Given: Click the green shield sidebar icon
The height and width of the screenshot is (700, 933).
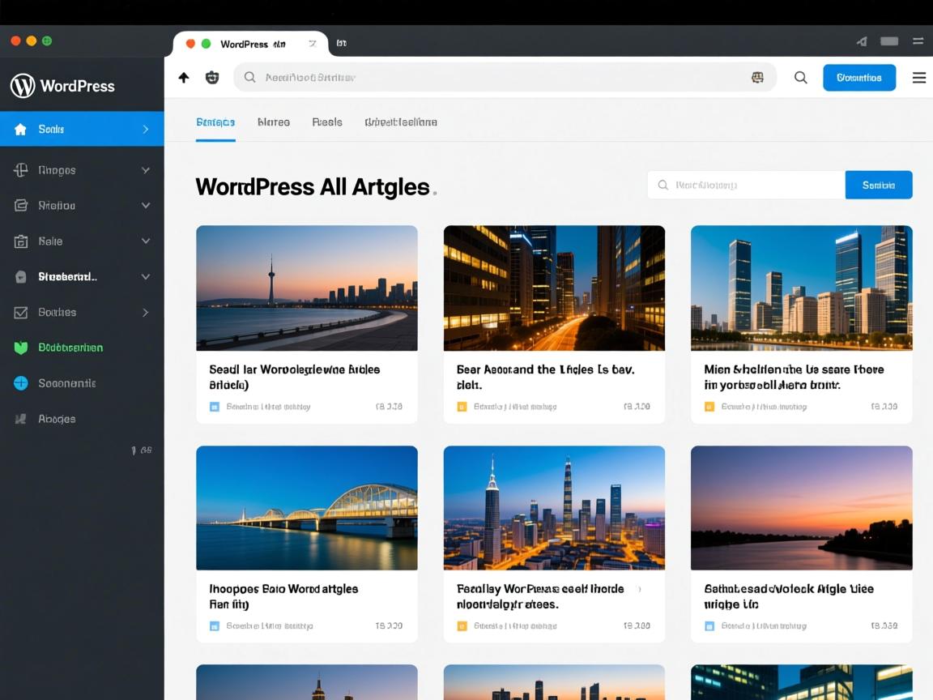Looking at the screenshot, I should click(x=21, y=348).
